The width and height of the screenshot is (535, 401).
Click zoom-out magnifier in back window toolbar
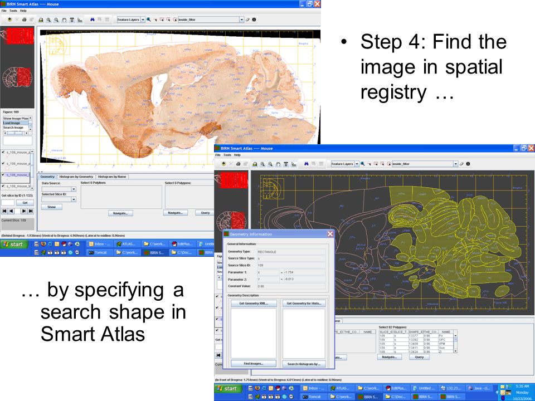56,20
